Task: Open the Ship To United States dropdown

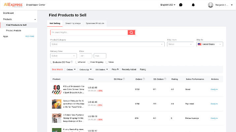Action: pyautogui.click(x=210, y=44)
